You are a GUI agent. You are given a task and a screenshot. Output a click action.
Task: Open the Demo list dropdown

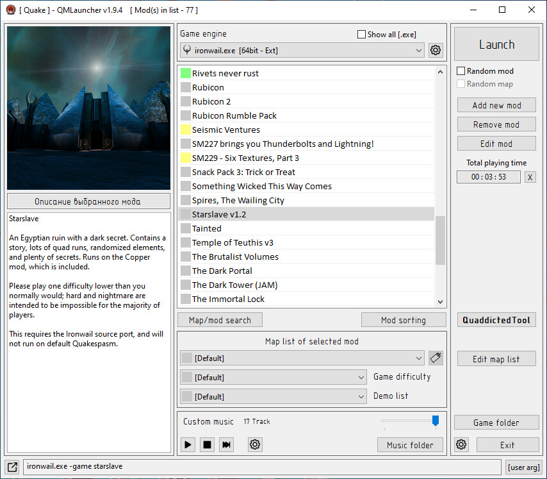pos(361,396)
